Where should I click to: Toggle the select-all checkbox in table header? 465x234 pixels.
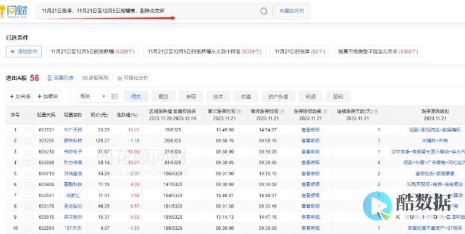tap(29, 115)
